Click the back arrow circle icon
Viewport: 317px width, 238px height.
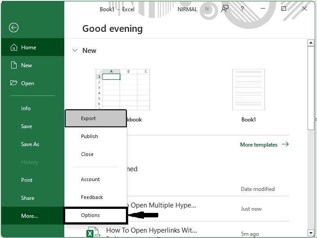click(x=14, y=28)
